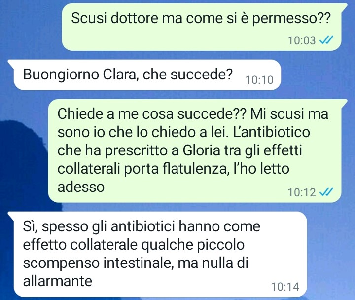The width and height of the screenshot is (355, 300).
Task: Tap the 10:10 timestamp
Action: click(x=259, y=80)
